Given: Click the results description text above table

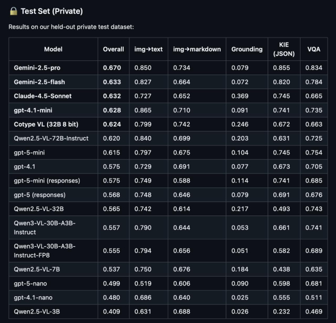Looking at the screenshot, I should point(71,27).
